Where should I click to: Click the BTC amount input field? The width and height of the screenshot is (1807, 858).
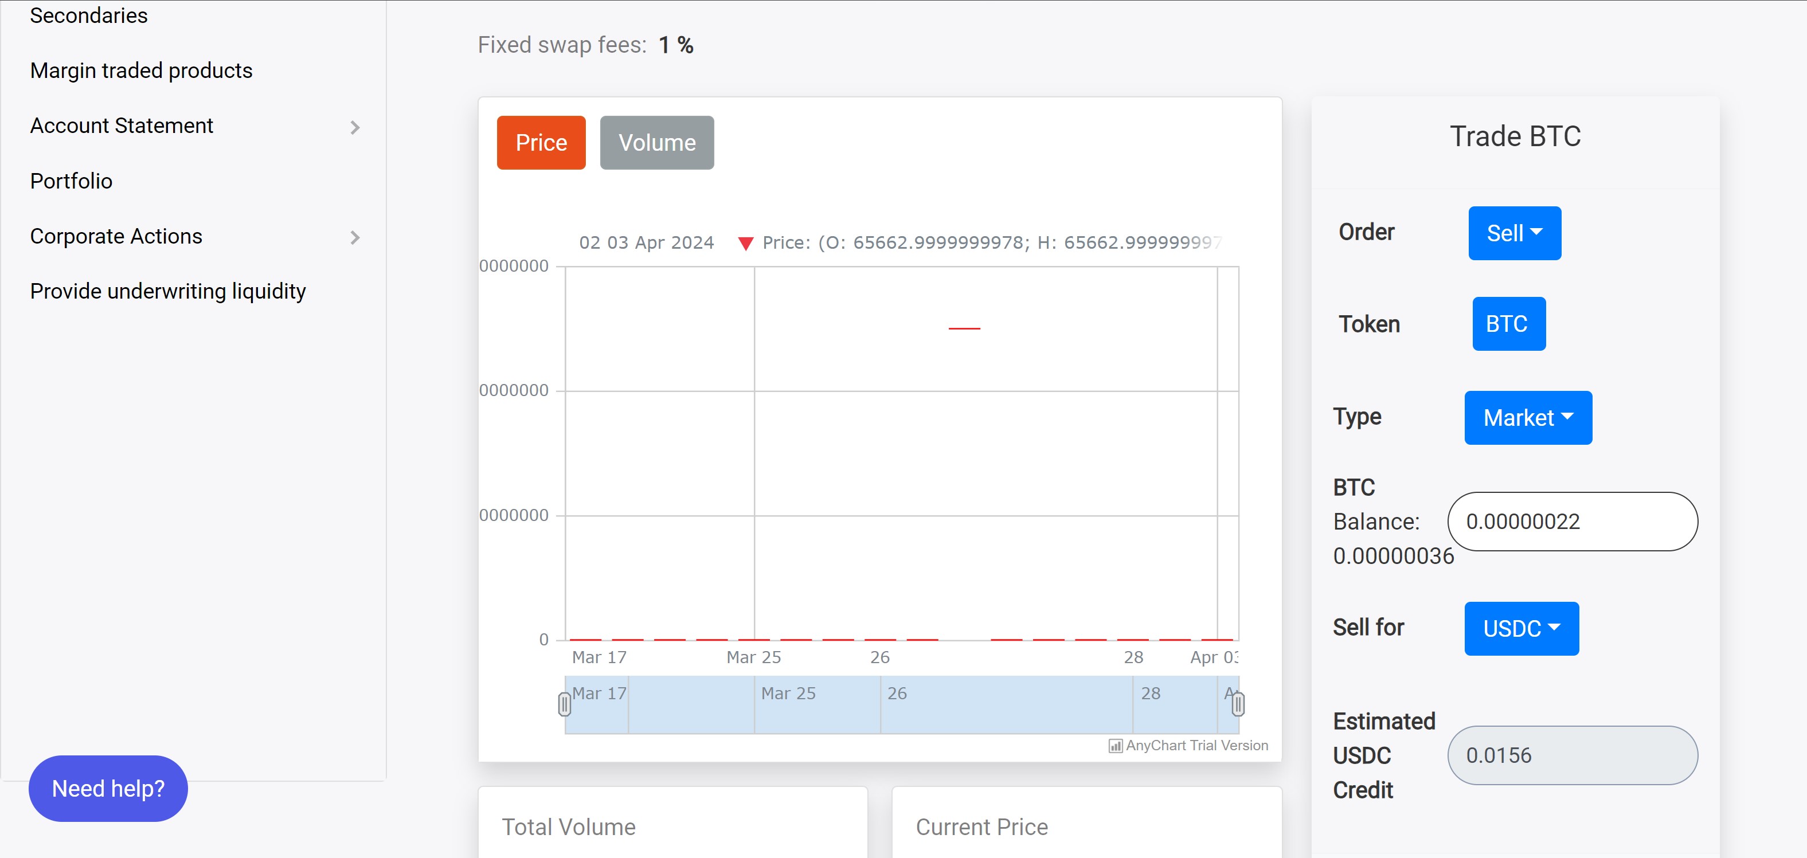(x=1572, y=521)
